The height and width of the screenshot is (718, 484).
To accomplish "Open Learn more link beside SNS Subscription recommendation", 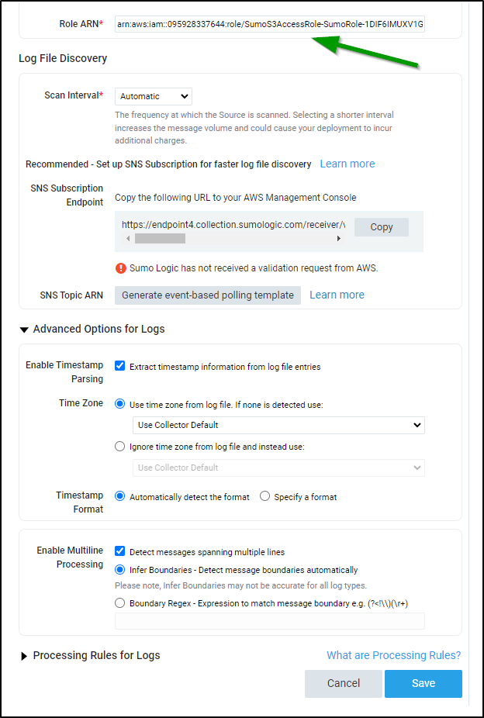I will 347,164.
